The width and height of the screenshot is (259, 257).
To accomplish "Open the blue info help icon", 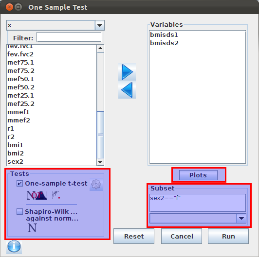I will click(x=14, y=247).
